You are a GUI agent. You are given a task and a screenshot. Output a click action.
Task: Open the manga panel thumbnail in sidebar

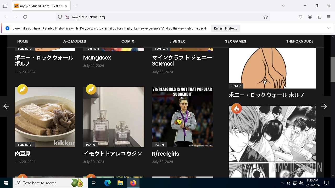pos(272,142)
